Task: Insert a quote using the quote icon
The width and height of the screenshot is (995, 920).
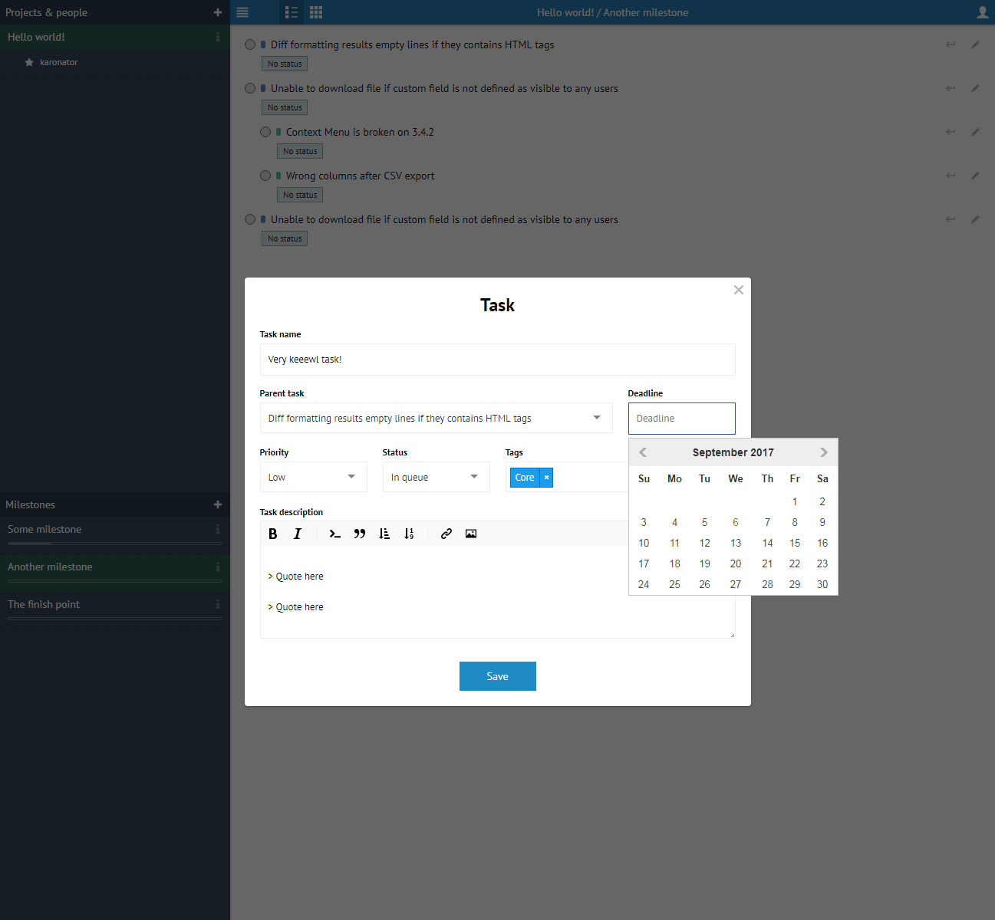Action: pyautogui.click(x=359, y=534)
